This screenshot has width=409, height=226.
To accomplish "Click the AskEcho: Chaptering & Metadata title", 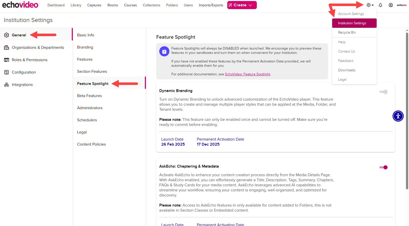I will pyautogui.click(x=189, y=166).
